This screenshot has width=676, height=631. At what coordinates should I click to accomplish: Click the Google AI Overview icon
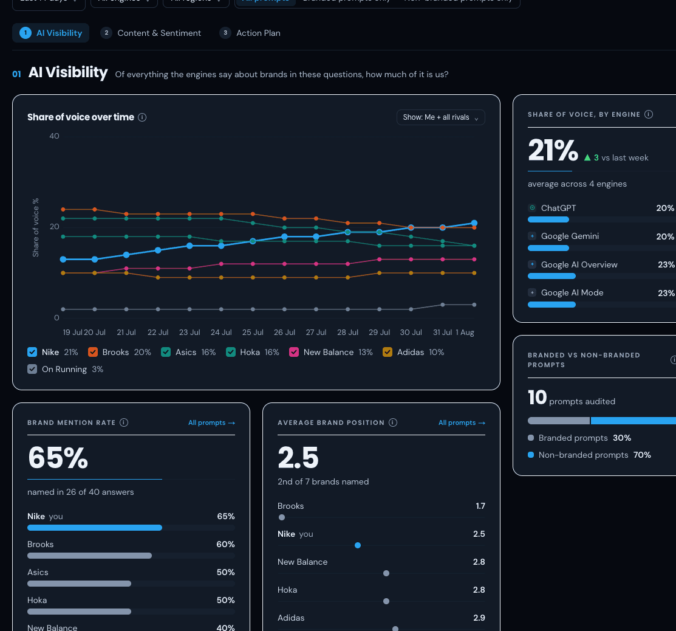[533, 264]
